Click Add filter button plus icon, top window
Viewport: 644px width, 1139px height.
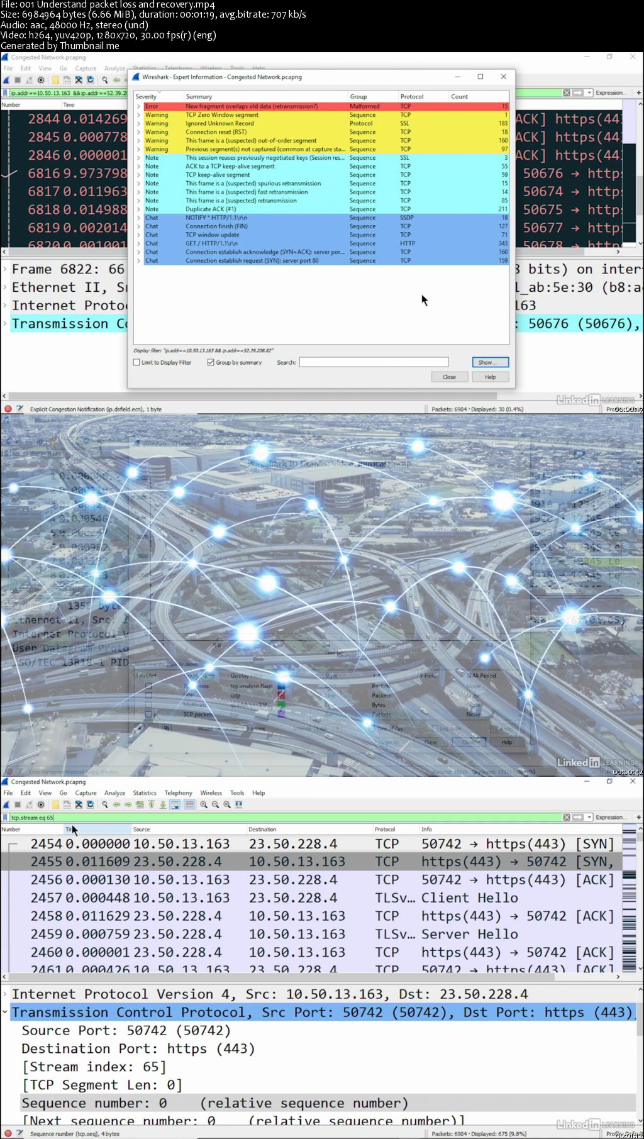tap(638, 92)
